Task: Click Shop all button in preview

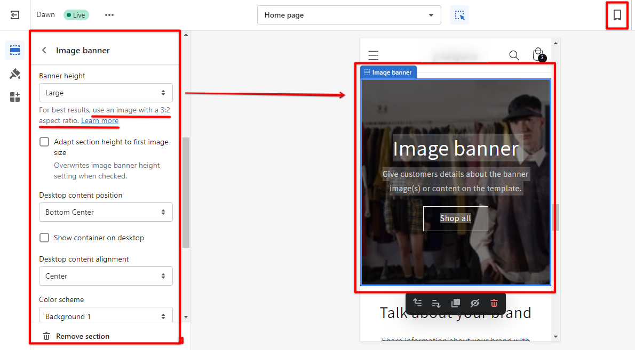Action: pos(456,218)
